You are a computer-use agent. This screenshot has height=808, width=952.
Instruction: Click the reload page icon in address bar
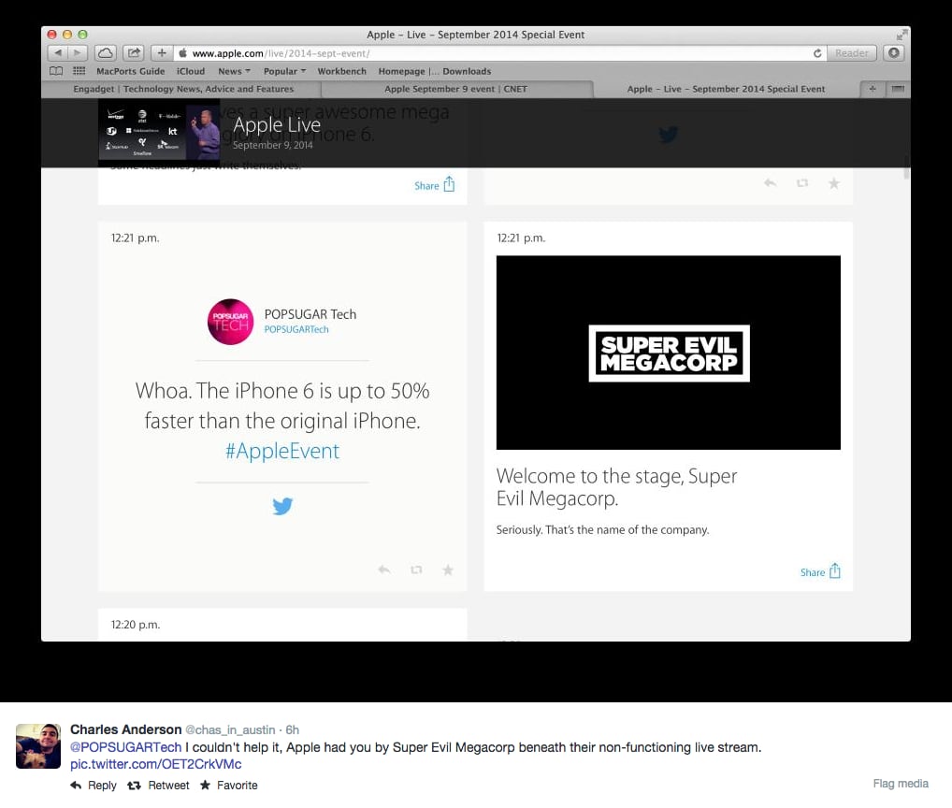[817, 53]
